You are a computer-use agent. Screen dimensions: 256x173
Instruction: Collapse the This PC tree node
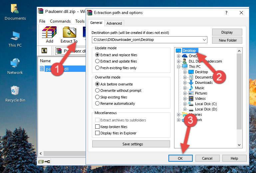click(179, 67)
